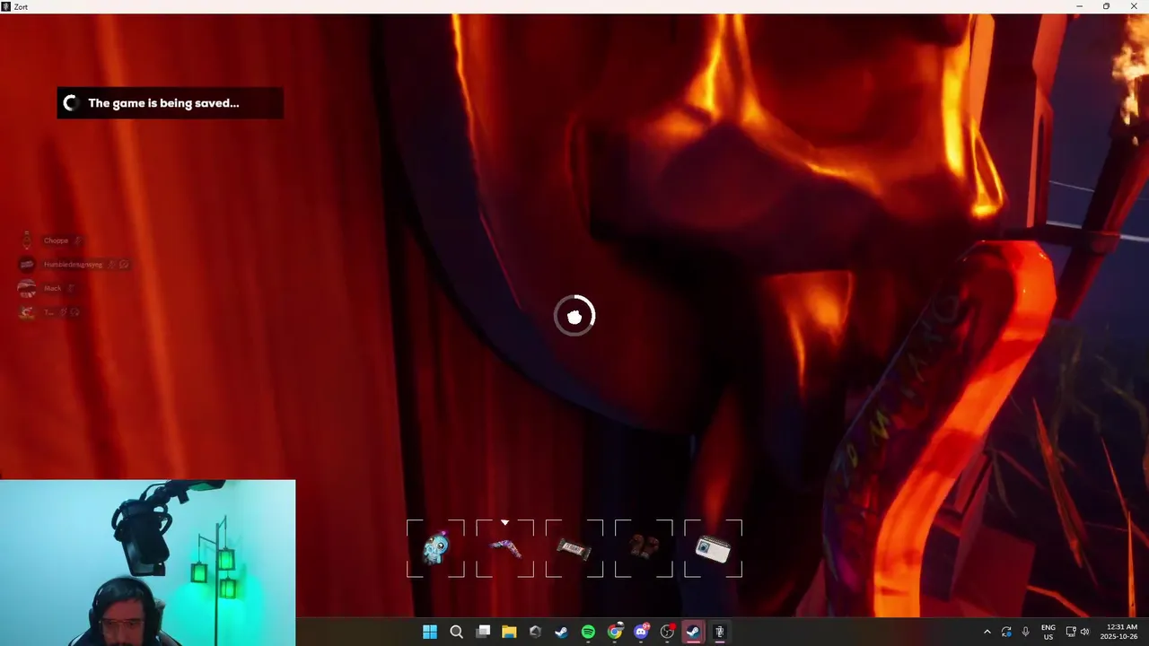Click player name Choppa
Viewport: 1149px width, 646px height.
coord(56,240)
